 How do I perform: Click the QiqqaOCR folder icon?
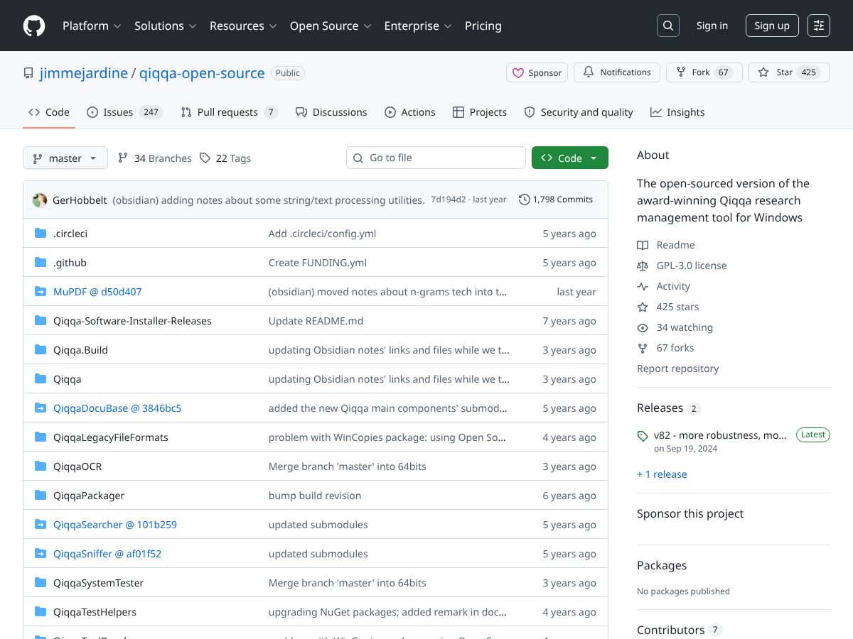[x=41, y=466]
